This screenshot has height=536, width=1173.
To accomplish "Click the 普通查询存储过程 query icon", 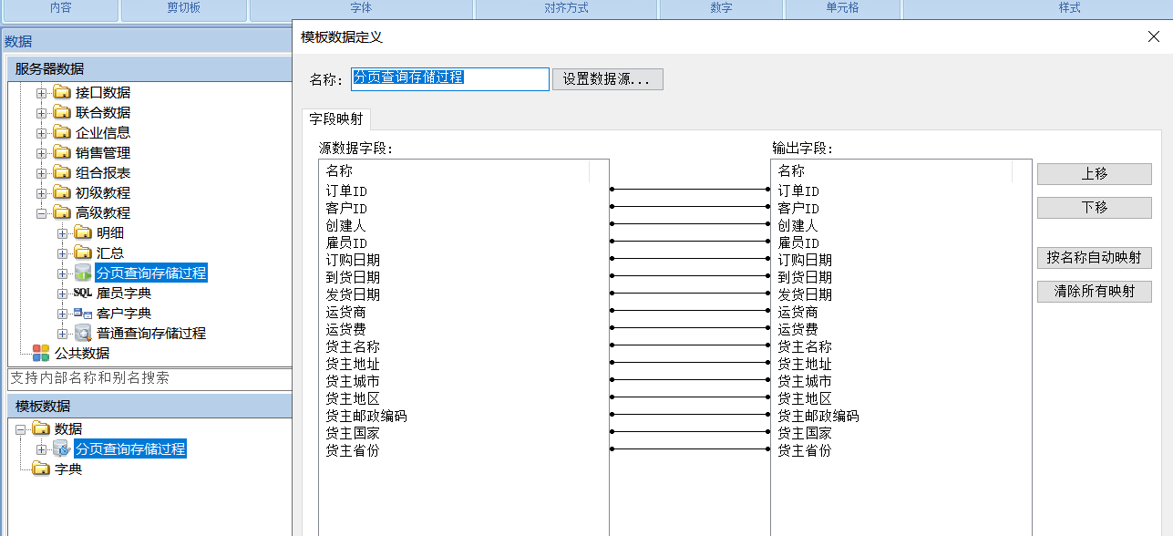I will (83, 334).
